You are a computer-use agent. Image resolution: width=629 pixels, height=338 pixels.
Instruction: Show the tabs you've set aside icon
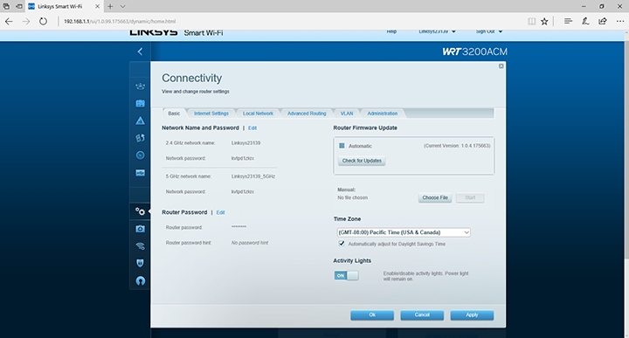[x=6, y=6]
